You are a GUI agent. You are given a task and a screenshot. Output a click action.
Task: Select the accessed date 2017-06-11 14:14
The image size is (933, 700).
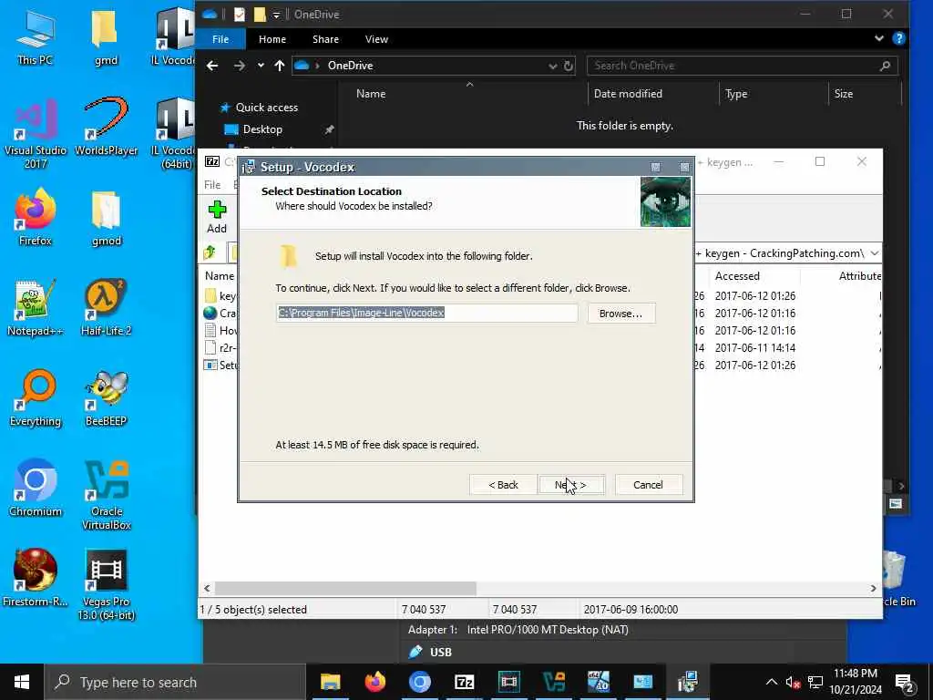point(754,347)
